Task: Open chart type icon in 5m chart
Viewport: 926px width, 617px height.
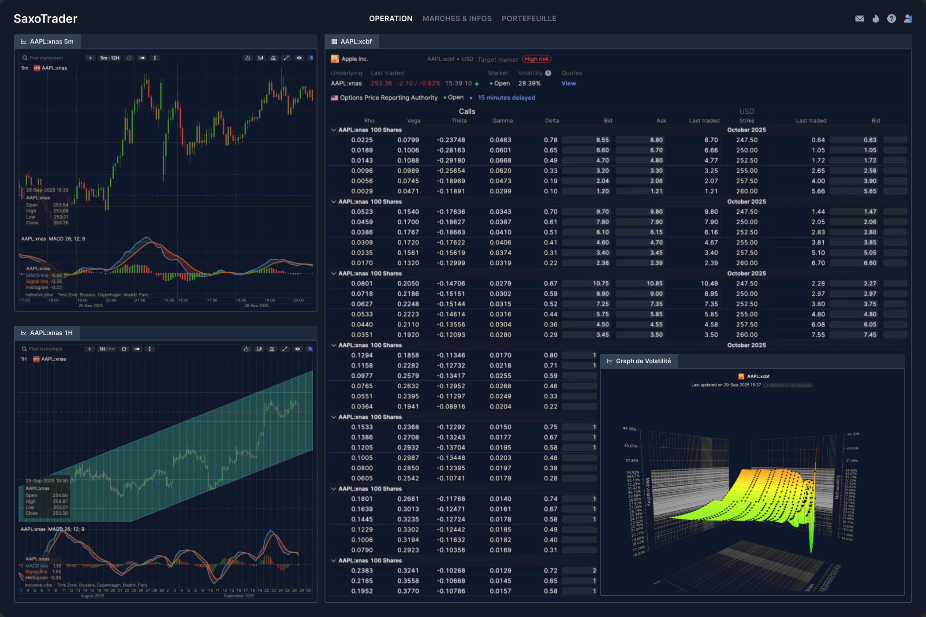Action: 261,58
